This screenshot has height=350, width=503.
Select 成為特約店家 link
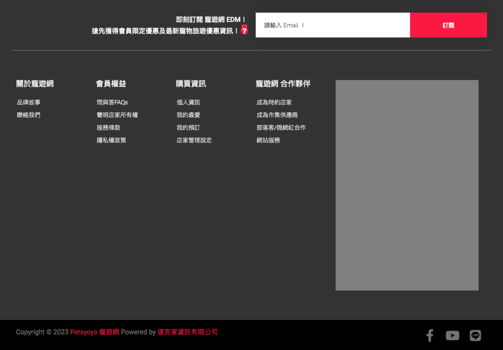[274, 102]
